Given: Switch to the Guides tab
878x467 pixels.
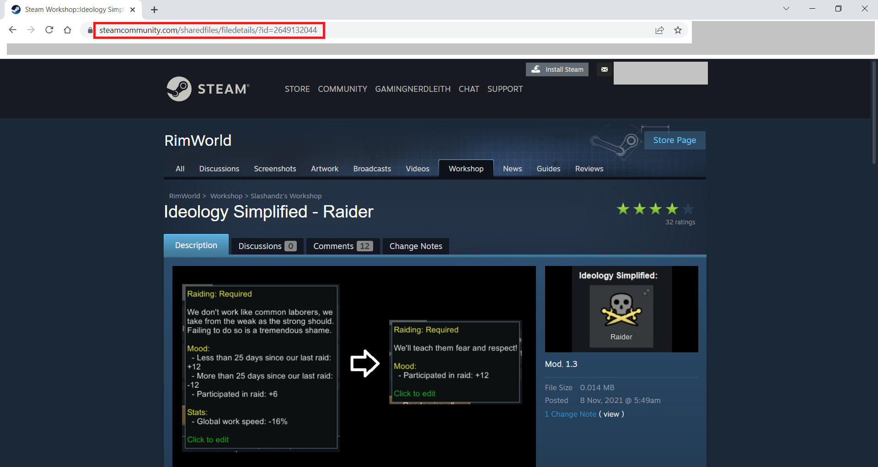Looking at the screenshot, I should [548, 169].
